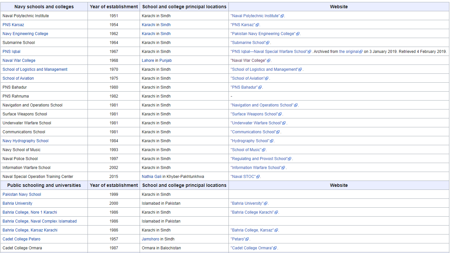Click external-link icon beside "Naval STOC"
The width and height of the screenshot is (450, 253).
pos(258,177)
